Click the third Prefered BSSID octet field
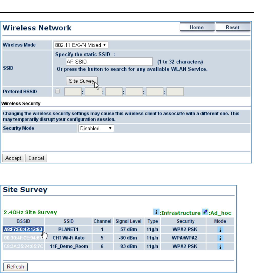254x273 pixels. (114, 92)
